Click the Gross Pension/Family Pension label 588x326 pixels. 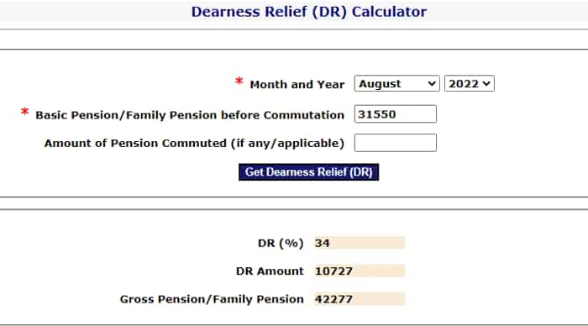click(x=212, y=299)
